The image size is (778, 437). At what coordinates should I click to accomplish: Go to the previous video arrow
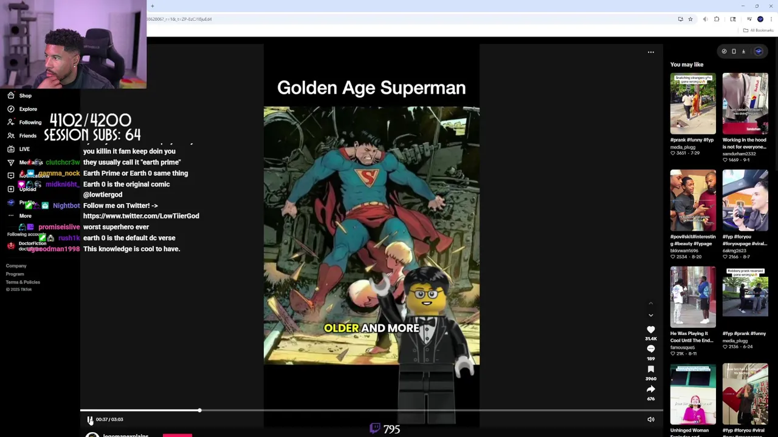pyautogui.click(x=651, y=303)
